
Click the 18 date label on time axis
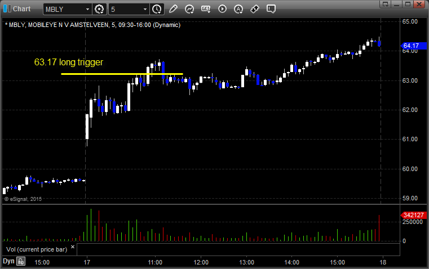click(383, 262)
